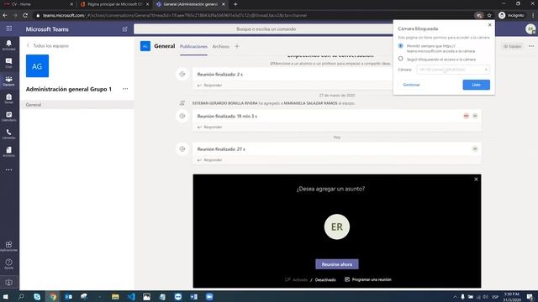
Task: Open the Cámara device dropdown
Action: tap(453, 70)
